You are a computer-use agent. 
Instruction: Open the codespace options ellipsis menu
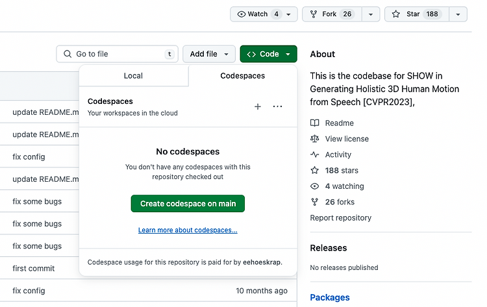tap(277, 107)
